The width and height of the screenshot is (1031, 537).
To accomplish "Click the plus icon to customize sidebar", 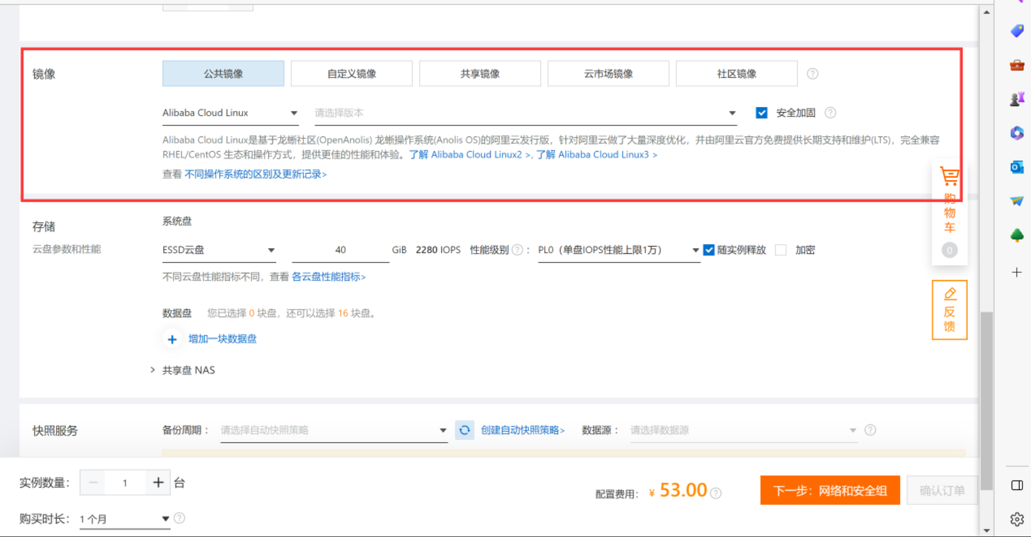I will tap(1017, 272).
